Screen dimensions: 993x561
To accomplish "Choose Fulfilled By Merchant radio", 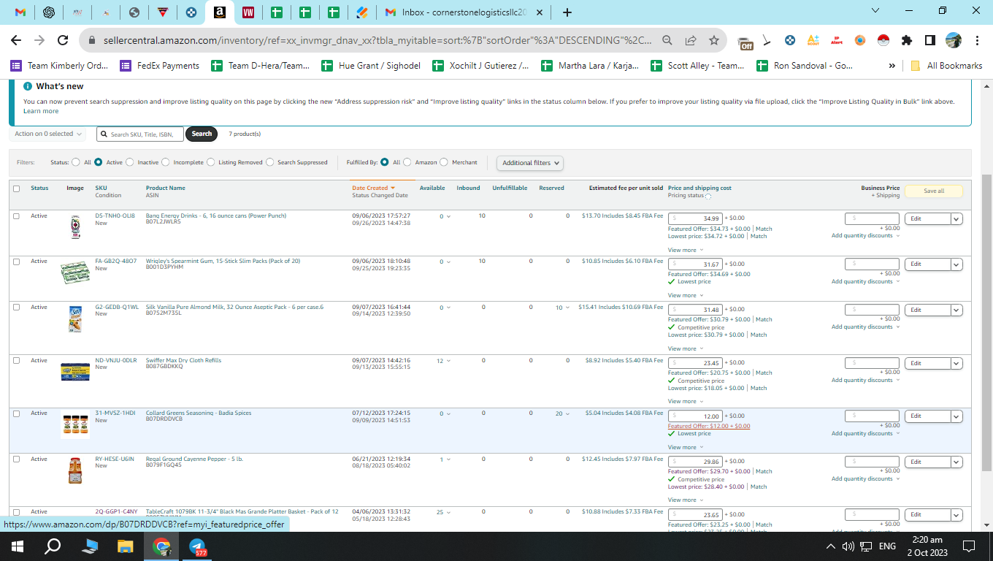I will tap(444, 162).
